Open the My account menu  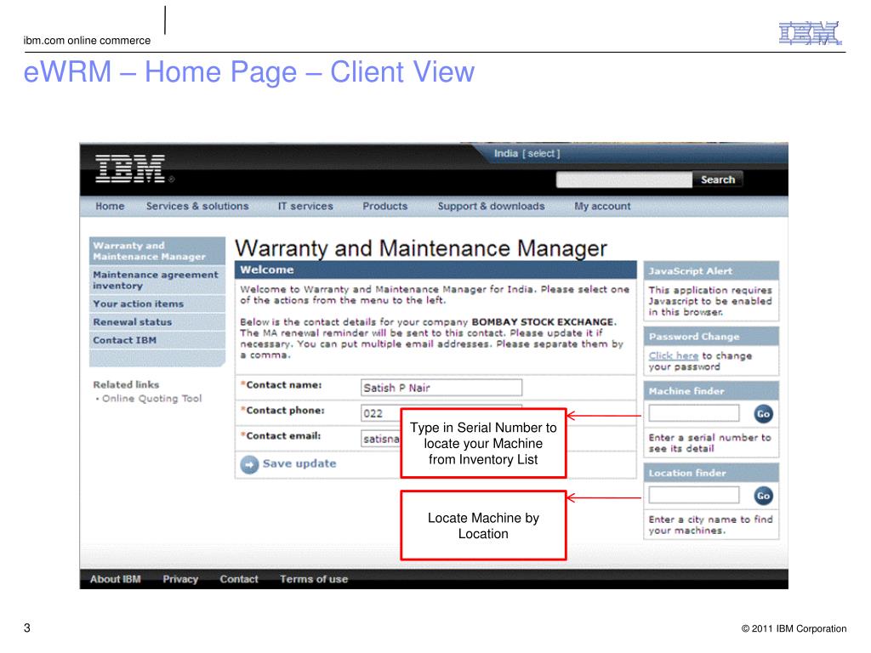point(602,206)
